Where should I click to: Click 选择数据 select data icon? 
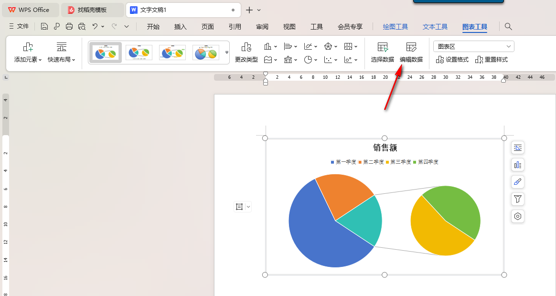pyautogui.click(x=383, y=47)
